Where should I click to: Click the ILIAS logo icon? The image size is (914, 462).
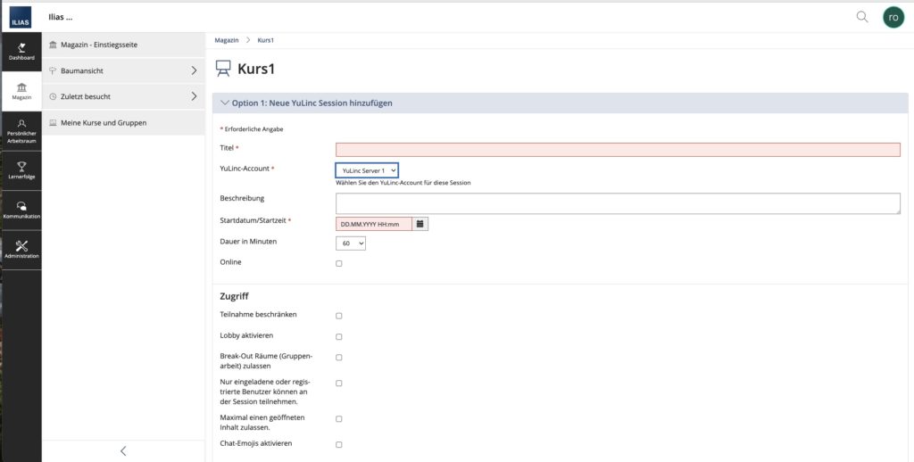coord(20,16)
